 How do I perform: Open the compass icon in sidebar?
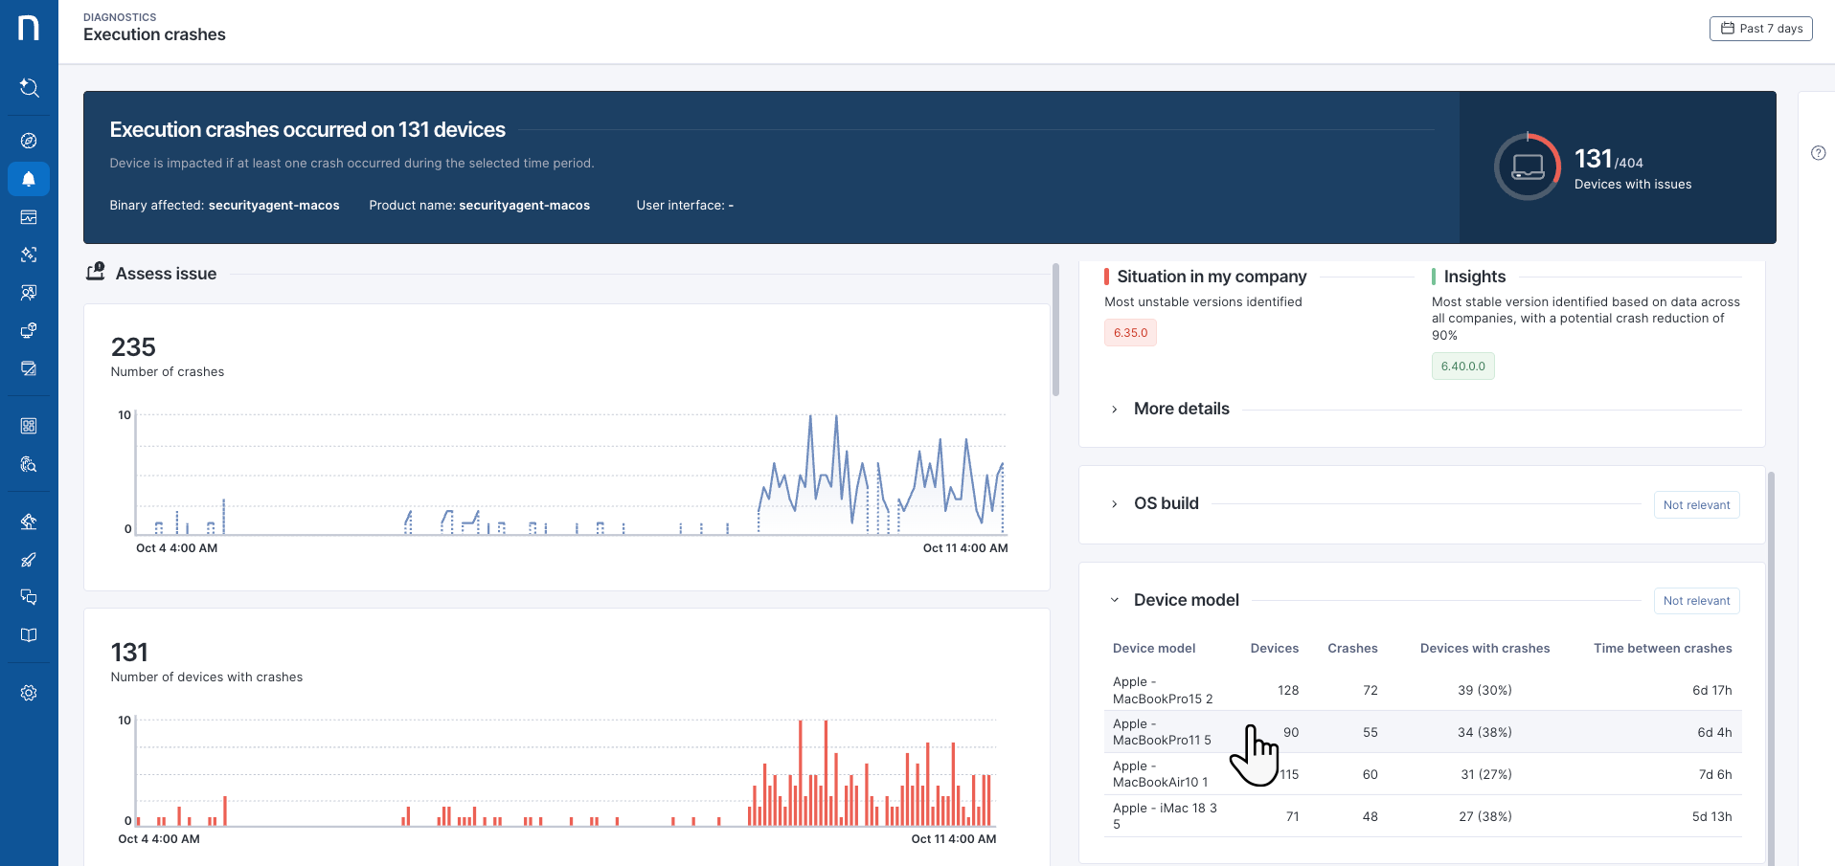pos(29,141)
